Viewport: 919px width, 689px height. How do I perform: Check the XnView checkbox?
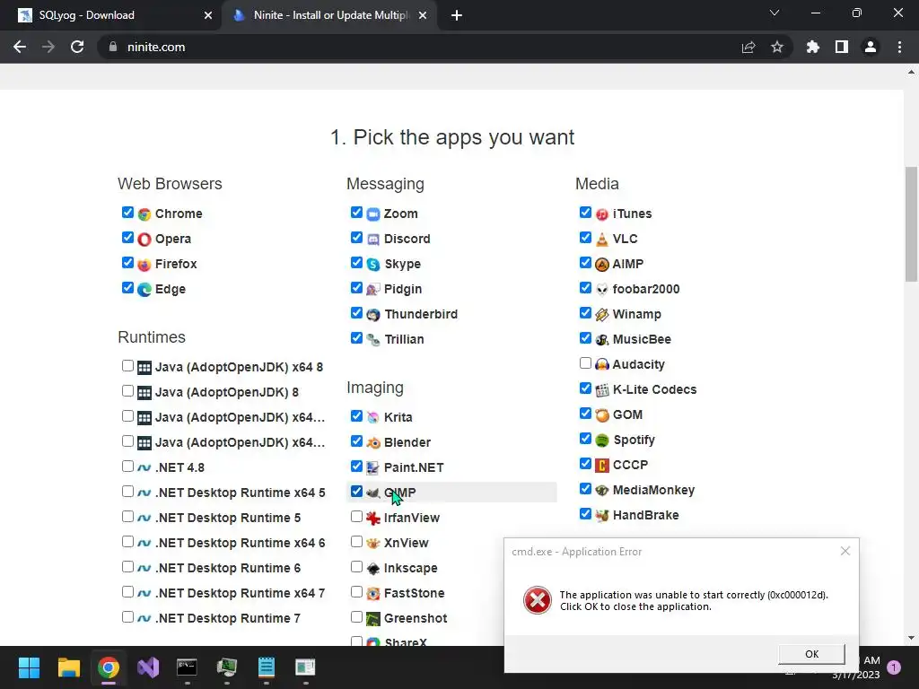pyautogui.click(x=356, y=541)
